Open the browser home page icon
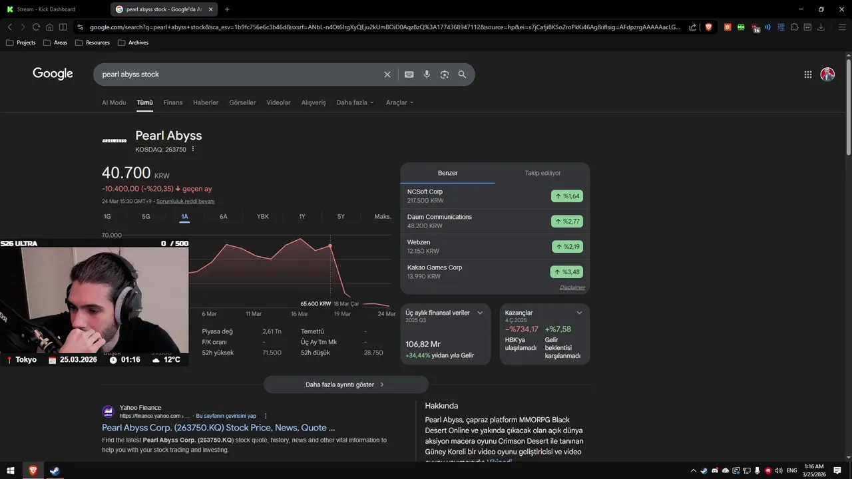Image resolution: width=852 pixels, height=479 pixels. tap(49, 27)
